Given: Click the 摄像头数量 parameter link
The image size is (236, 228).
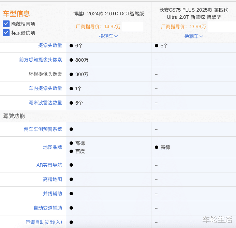Looking at the screenshot, I should click(x=50, y=45).
